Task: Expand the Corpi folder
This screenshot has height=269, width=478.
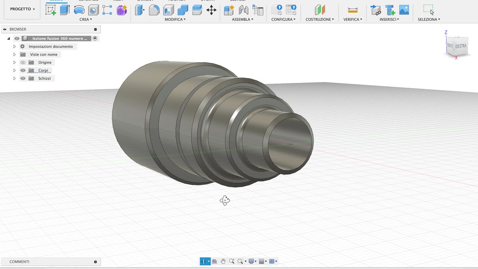Action: [15, 70]
